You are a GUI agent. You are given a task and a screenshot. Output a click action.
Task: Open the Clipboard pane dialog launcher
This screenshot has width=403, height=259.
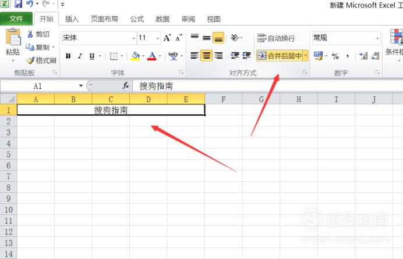pos(55,73)
